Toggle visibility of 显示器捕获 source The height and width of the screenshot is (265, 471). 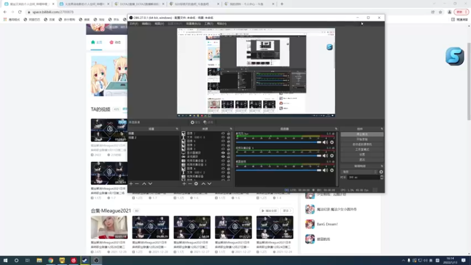[x=223, y=153]
